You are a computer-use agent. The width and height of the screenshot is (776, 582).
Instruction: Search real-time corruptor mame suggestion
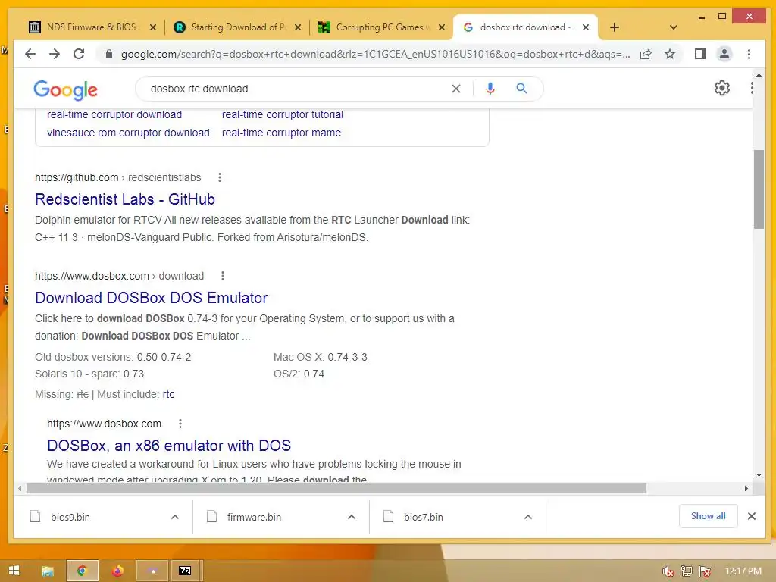(281, 133)
